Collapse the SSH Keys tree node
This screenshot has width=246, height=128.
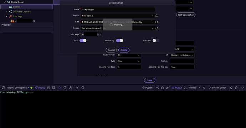pyautogui.click(x=6, y=16)
